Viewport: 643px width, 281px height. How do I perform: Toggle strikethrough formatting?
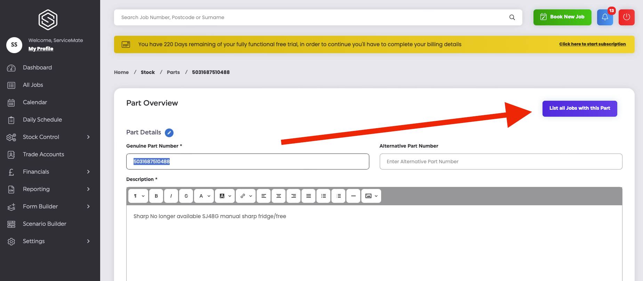click(x=186, y=196)
